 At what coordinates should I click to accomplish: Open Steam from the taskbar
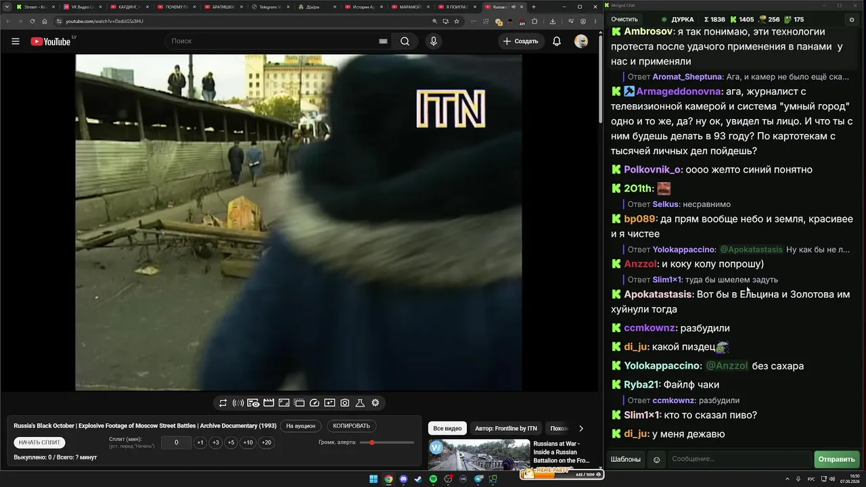pos(418,480)
